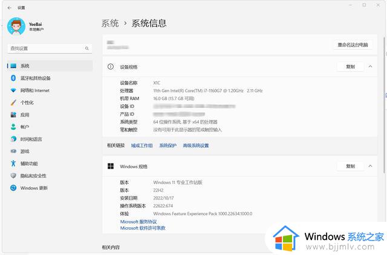The height and width of the screenshot is (255, 387).
Task: Click the YeeBai account name
Action: pos(35,24)
